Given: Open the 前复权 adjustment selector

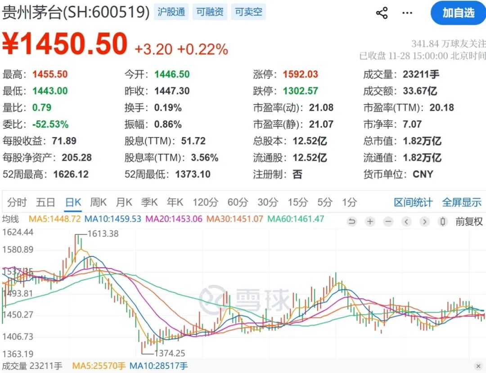Looking at the screenshot, I should click(469, 221).
